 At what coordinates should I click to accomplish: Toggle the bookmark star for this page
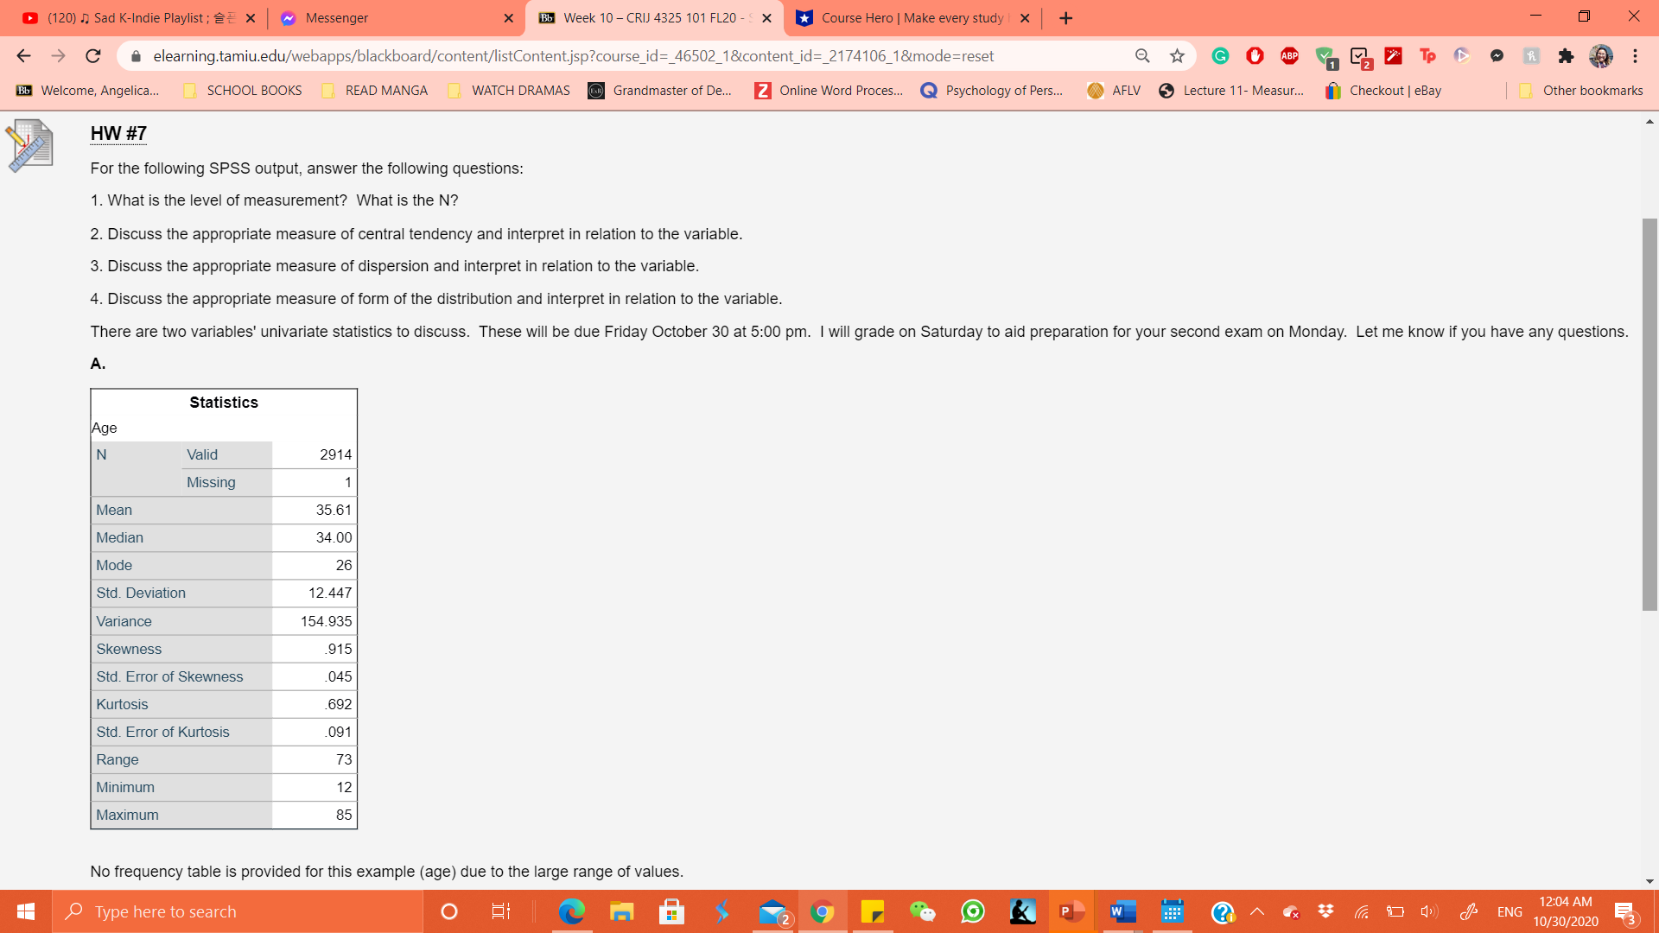click(x=1177, y=55)
